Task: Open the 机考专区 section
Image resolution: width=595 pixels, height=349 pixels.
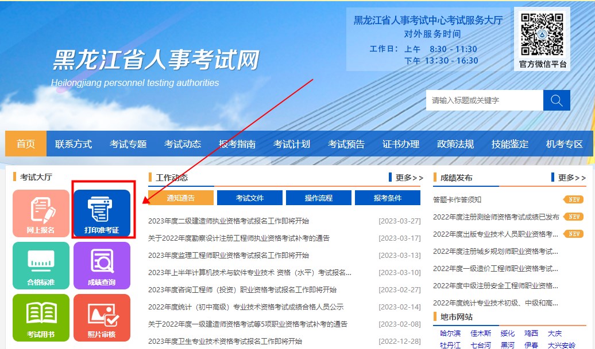Action: [565, 144]
